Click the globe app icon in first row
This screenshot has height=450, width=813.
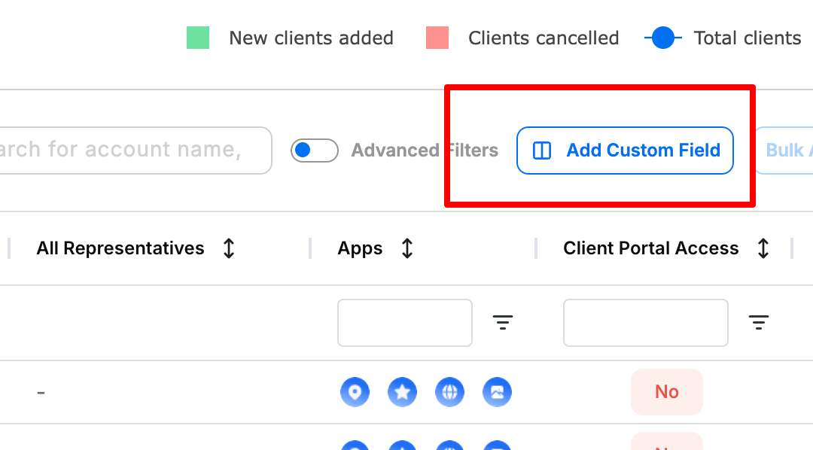point(449,392)
